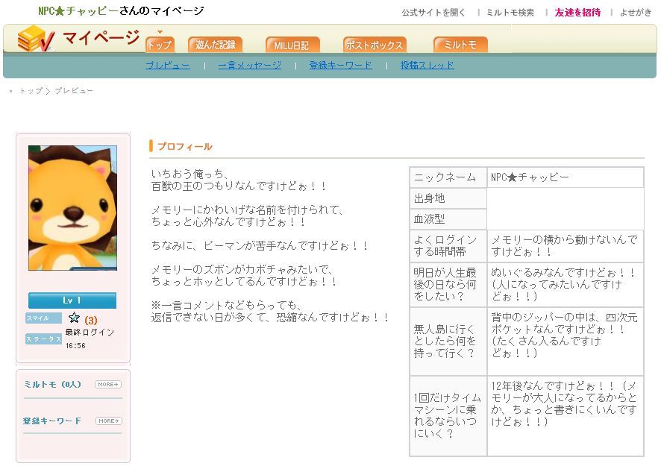Image resolution: width=661 pixels, height=469 pixels.
Task: Click 登録キーワード link in the sub-navigation bar
Action: (x=340, y=66)
